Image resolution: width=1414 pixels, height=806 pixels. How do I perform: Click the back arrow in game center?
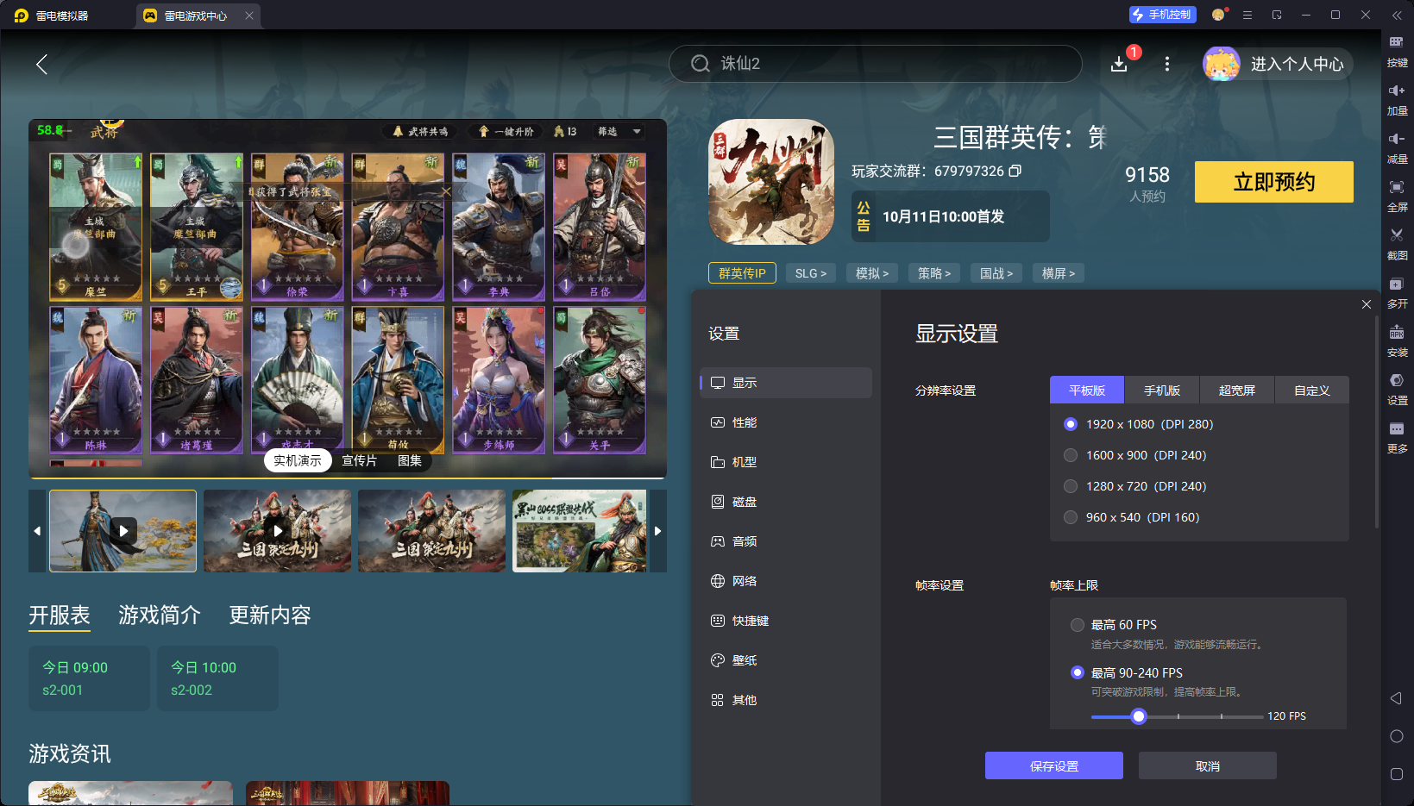coord(41,64)
